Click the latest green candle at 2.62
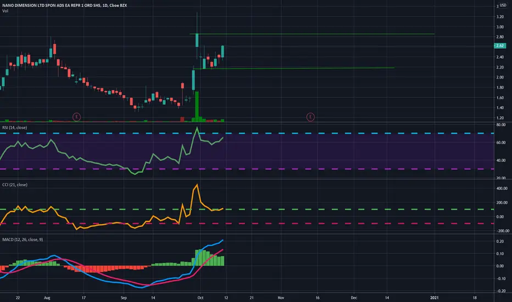The image size is (512, 302). pyautogui.click(x=222, y=52)
